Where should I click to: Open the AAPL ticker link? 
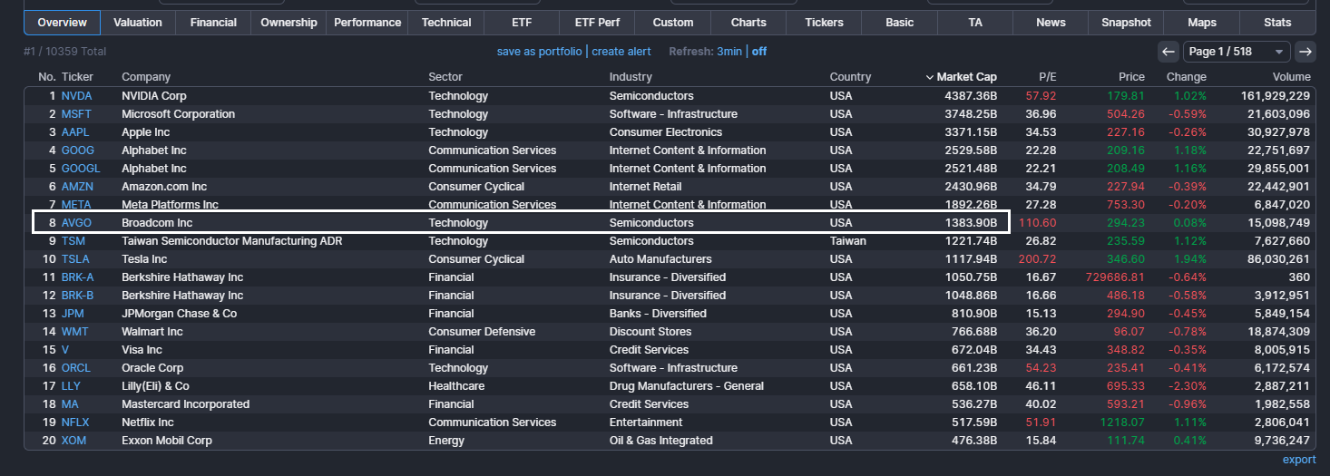[x=75, y=131]
